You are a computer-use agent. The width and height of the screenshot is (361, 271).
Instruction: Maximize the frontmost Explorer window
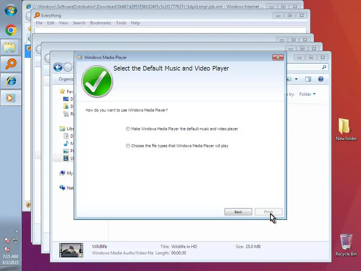tap(311, 58)
